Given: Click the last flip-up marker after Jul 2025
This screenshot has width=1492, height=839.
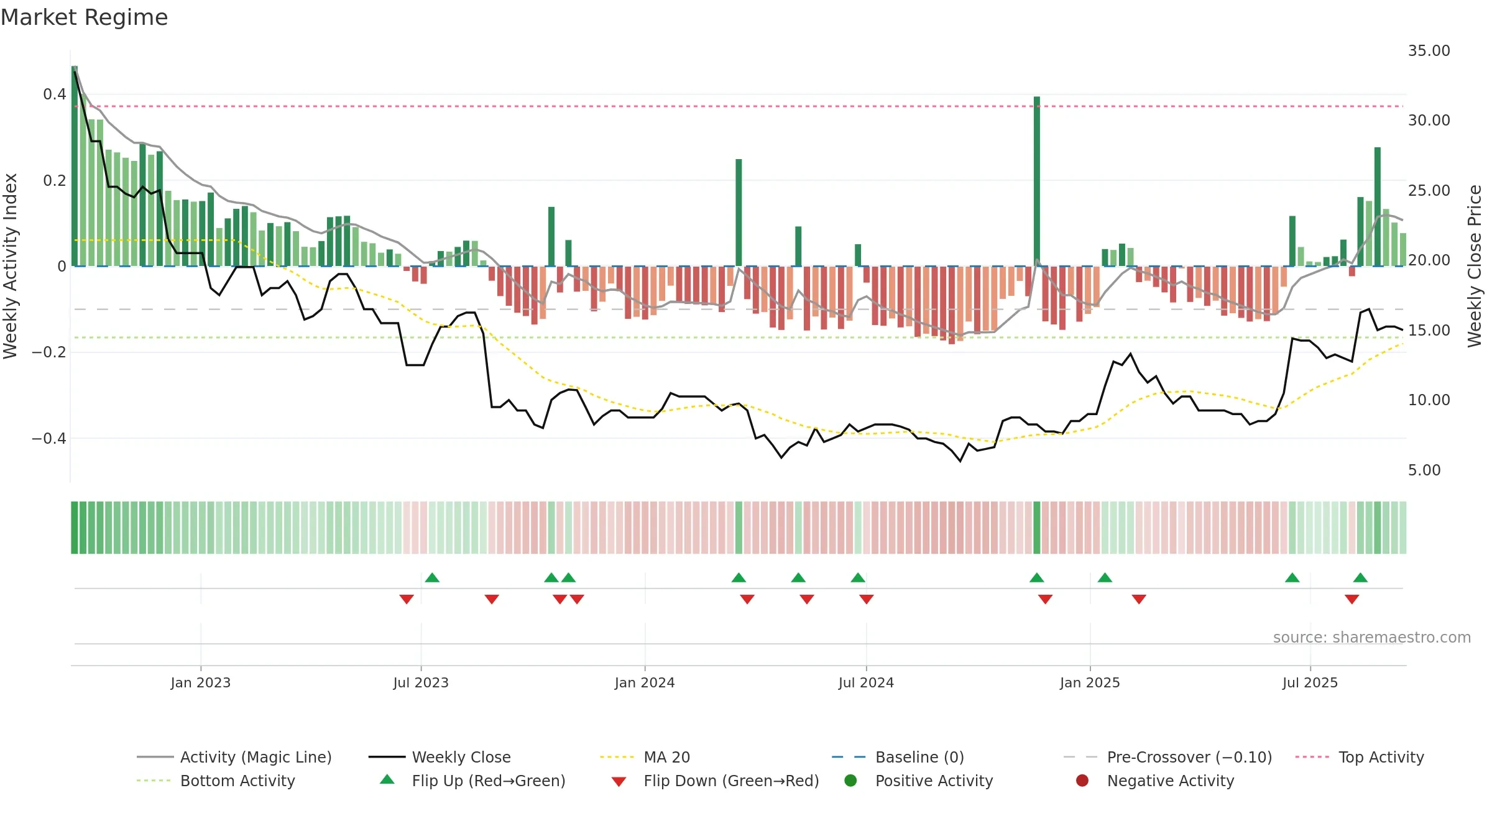Looking at the screenshot, I should pos(1360,577).
